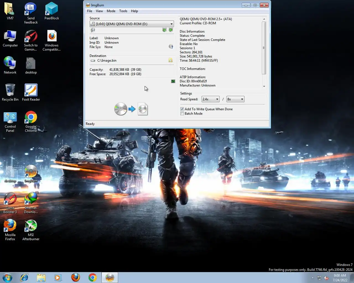Enable the Batch Mode checkbox
Viewport: 354px width, 283px height.
tap(182, 113)
